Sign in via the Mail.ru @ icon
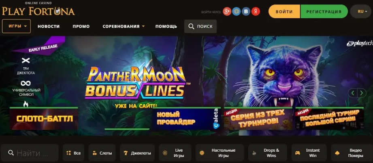 pos(236,12)
